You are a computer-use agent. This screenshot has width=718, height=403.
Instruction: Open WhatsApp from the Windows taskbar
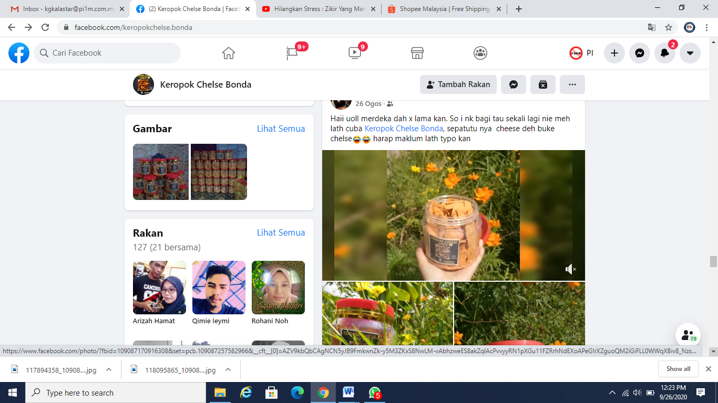(374, 393)
